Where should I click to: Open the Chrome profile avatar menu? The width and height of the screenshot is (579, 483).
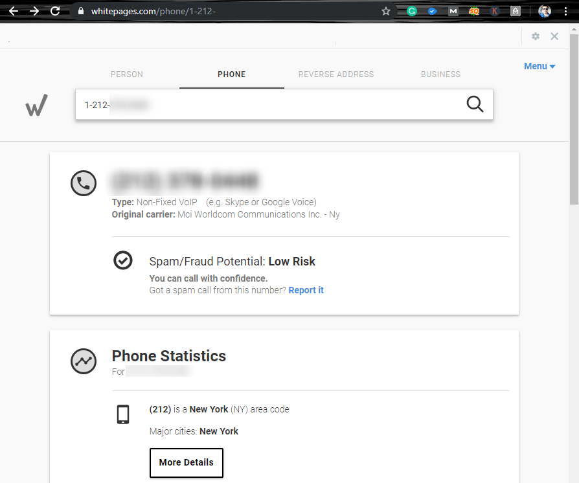(x=545, y=11)
